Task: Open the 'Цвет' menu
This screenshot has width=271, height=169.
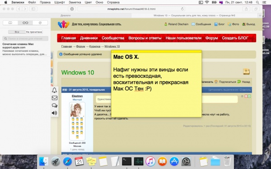Action: [88, 2]
